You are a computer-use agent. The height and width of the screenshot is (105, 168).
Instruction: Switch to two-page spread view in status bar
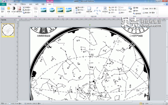point(143,104)
